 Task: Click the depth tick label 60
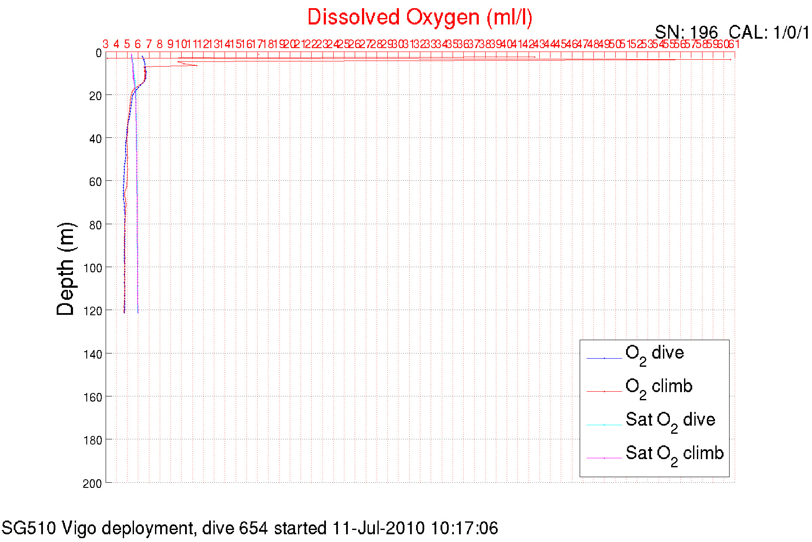pos(95,182)
